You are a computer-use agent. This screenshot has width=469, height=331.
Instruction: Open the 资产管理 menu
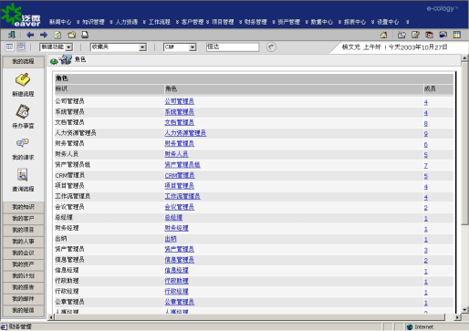pyautogui.click(x=289, y=22)
